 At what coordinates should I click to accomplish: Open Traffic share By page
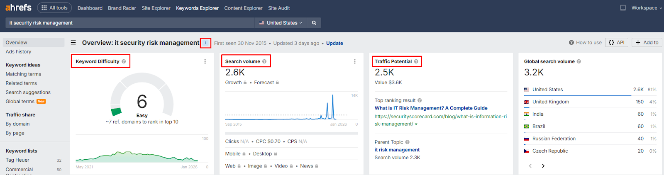pyautogui.click(x=15, y=133)
